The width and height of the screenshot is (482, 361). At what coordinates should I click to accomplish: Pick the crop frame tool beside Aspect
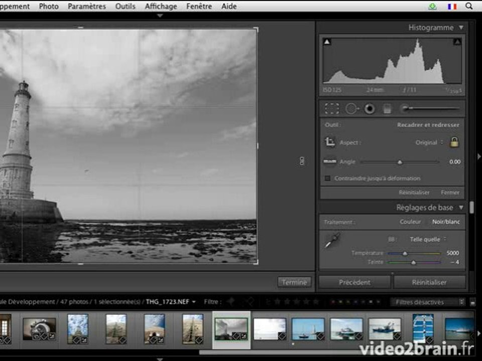click(330, 142)
